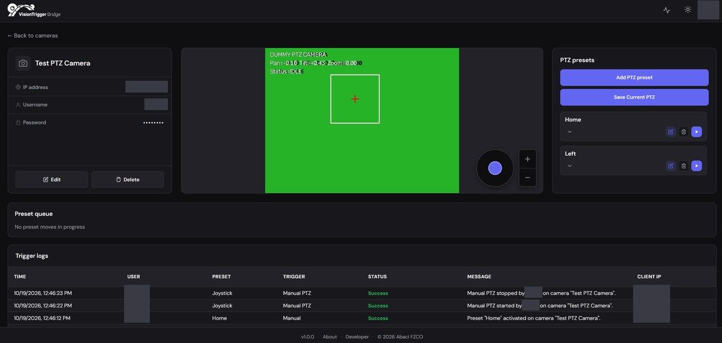Go back to cameras list
This screenshot has height=343, width=722.
click(32, 36)
